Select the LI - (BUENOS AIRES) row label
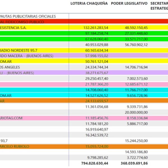The height and width of the screenshot is (168, 168). (x=17, y=73)
